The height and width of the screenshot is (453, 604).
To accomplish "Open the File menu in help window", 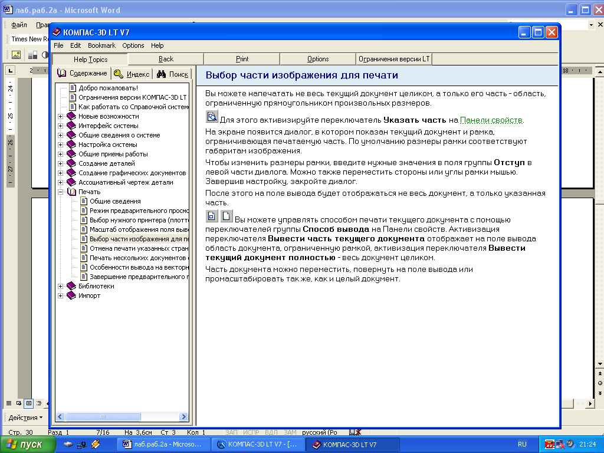I will pyautogui.click(x=58, y=45).
